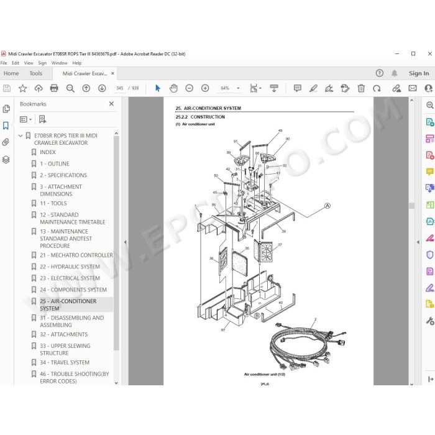Open the Help menu
The width and height of the screenshot is (435, 435).
click(x=77, y=63)
